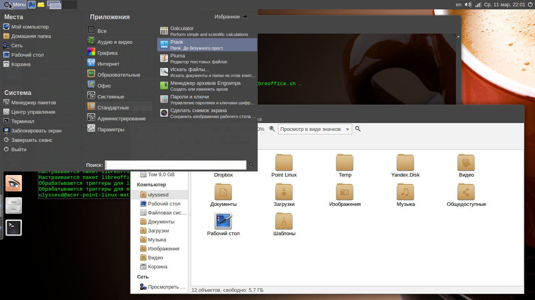Focus the Поиск search field
Screen dimensions: 535x300
(176, 165)
